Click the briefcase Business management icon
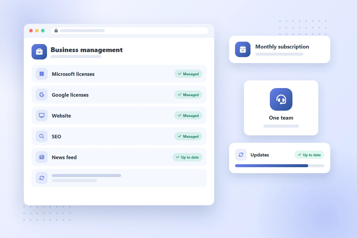This screenshot has width=357, height=238. pyautogui.click(x=39, y=52)
